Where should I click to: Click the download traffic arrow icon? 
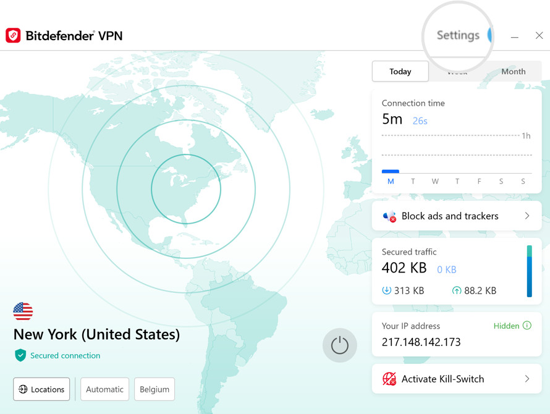pos(386,290)
